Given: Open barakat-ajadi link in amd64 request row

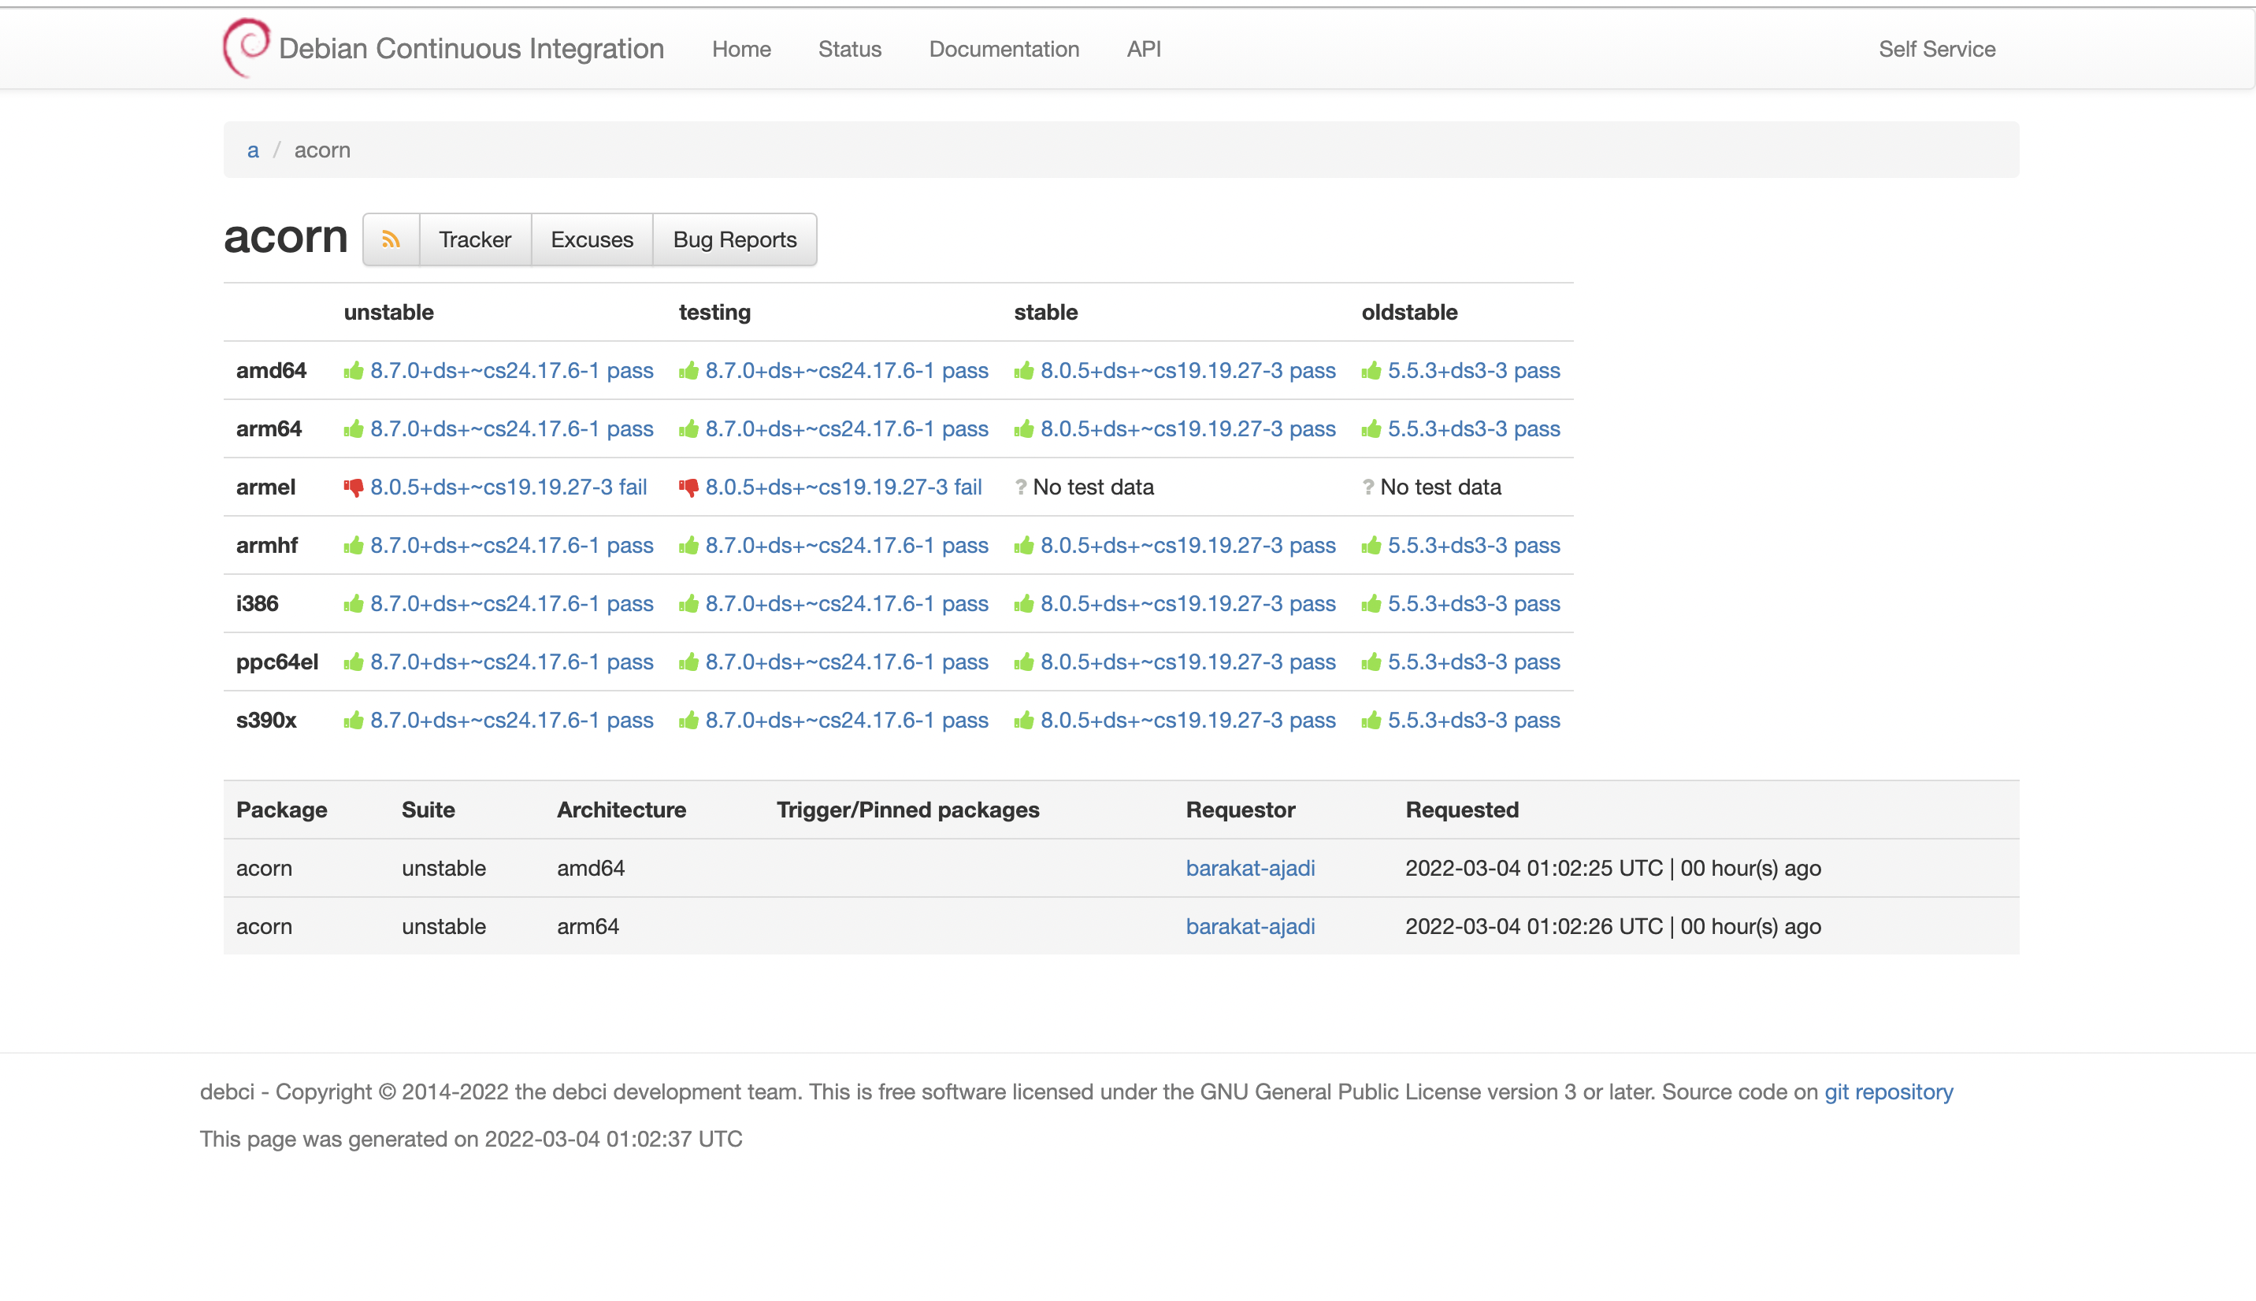Looking at the screenshot, I should tap(1251, 869).
